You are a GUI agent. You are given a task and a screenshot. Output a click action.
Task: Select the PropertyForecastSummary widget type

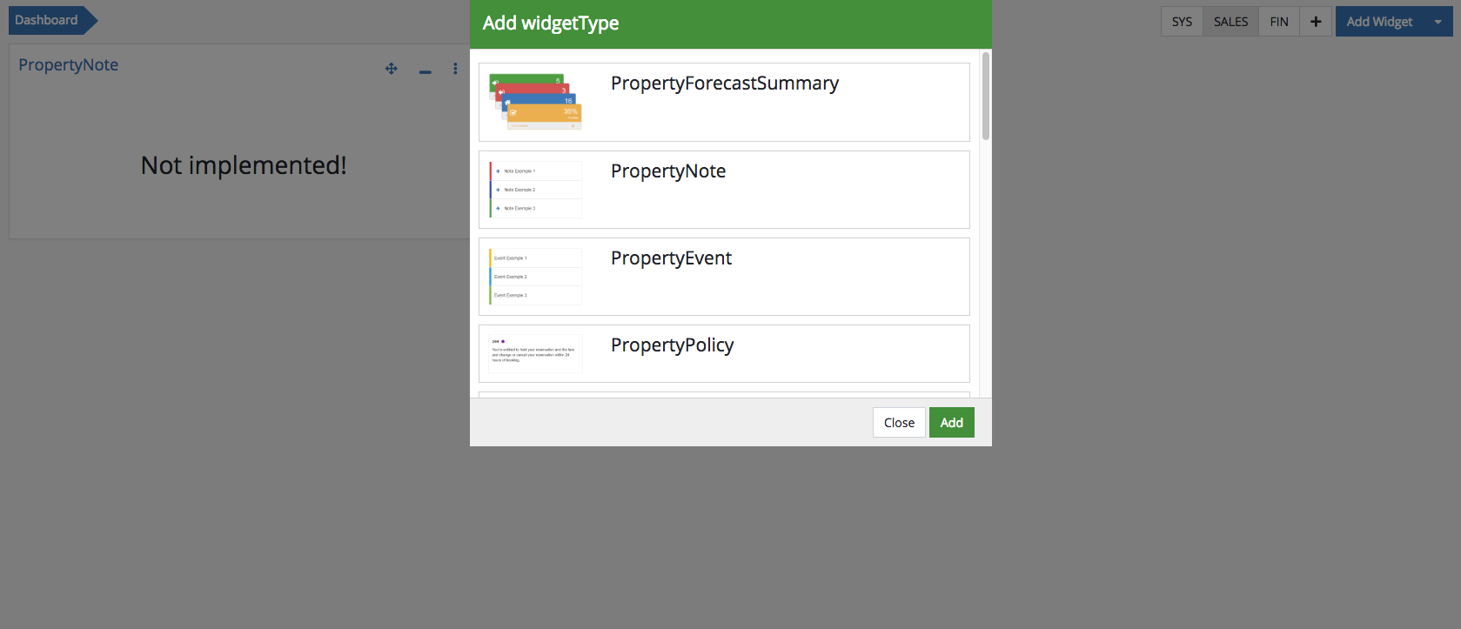(x=724, y=84)
